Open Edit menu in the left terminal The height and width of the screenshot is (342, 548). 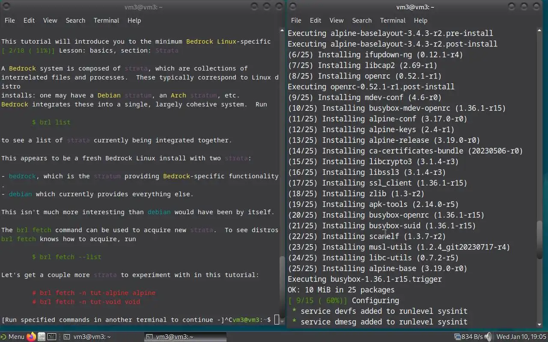29,21
